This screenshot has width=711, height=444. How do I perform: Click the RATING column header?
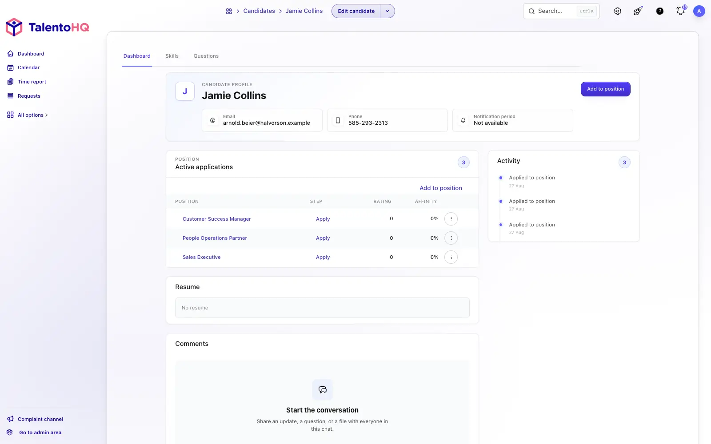point(382,202)
